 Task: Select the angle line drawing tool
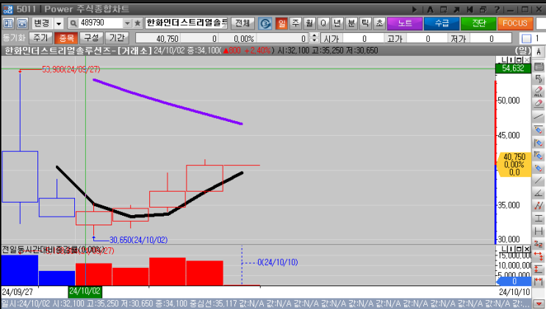(x=539, y=193)
